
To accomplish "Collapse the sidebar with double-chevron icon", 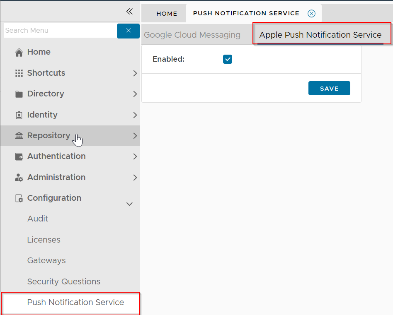I will pos(129,11).
